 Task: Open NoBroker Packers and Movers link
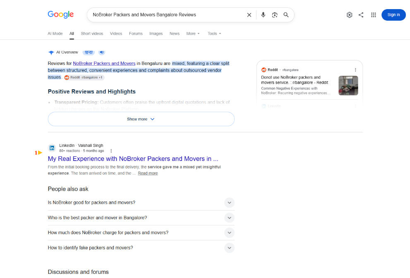[x=104, y=63]
